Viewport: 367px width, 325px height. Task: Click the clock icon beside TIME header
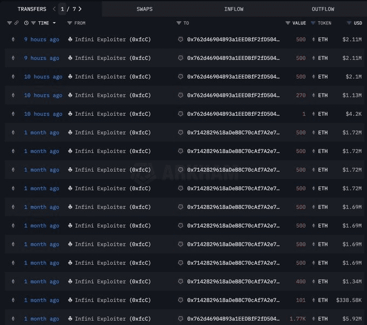point(26,23)
